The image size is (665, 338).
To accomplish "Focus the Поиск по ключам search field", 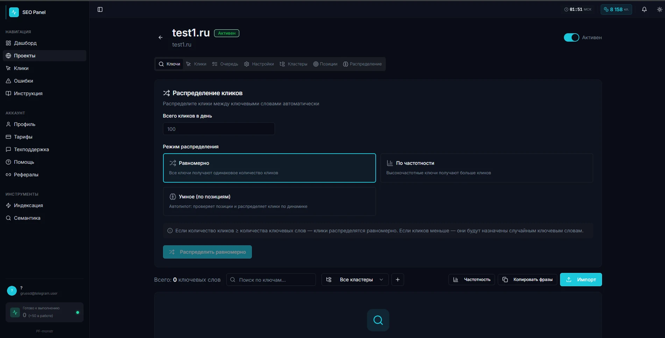I will (271, 280).
